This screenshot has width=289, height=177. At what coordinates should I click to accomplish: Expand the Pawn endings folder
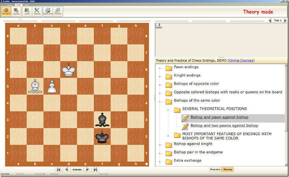coord(160,68)
